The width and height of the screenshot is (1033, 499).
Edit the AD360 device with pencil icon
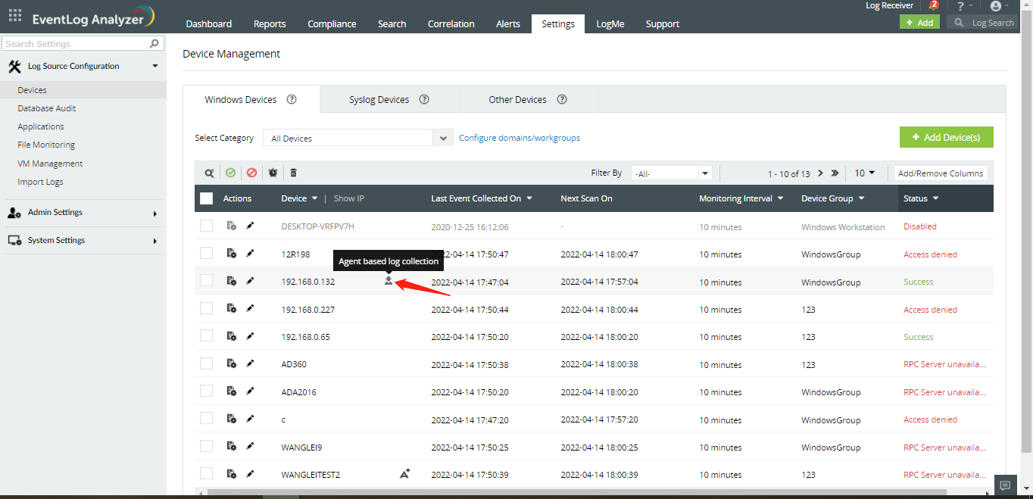[251, 363]
